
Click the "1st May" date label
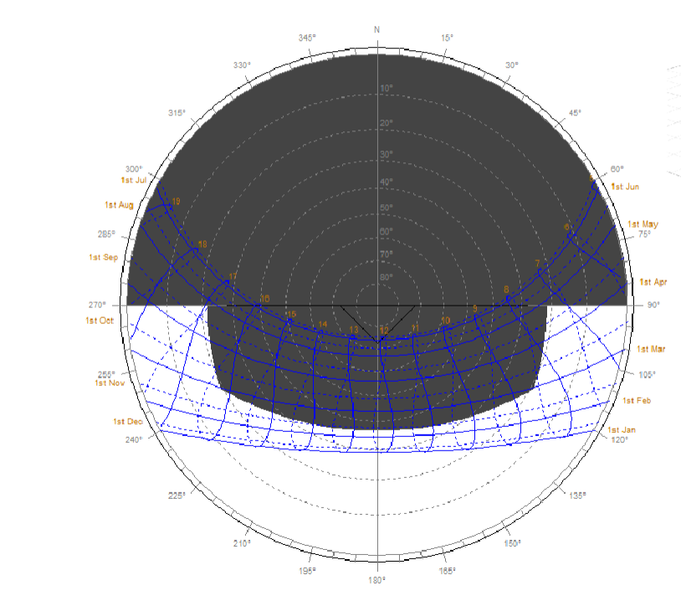(x=643, y=224)
